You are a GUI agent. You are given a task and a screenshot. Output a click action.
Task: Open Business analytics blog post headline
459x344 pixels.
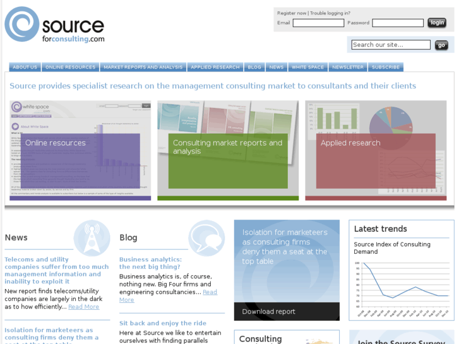(x=150, y=263)
